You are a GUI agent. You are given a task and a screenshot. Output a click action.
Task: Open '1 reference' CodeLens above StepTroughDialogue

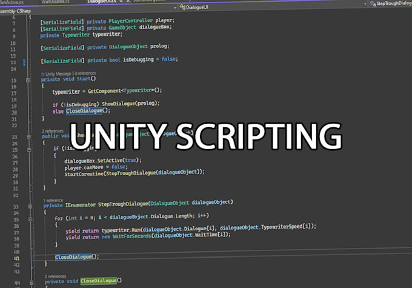coord(53,201)
